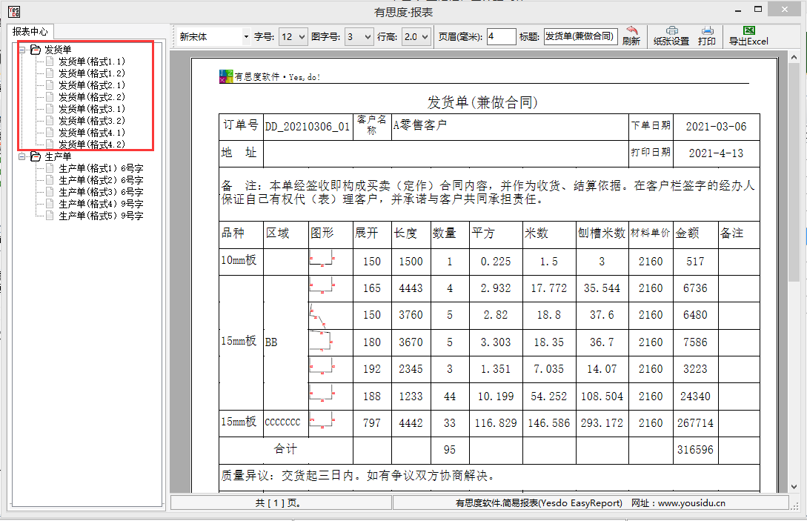Open 发货单(格式1.2) report
The image size is (807, 521).
(92, 73)
